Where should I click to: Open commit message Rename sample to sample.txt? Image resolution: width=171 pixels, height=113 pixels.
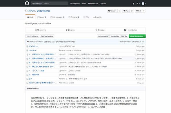[x=70, y=50]
